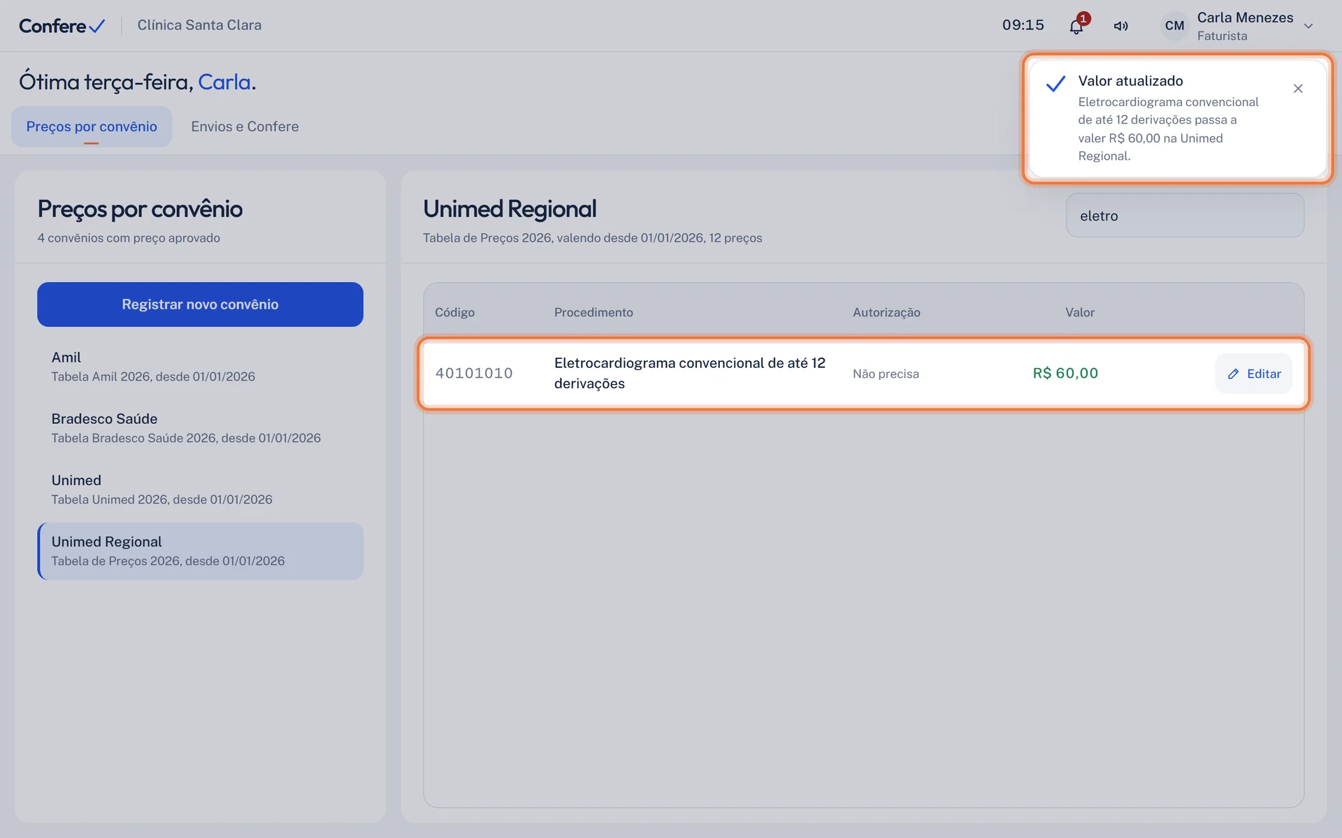Open the notifications bell
This screenshot has width=1342, height=838.
coord(1076,26)
